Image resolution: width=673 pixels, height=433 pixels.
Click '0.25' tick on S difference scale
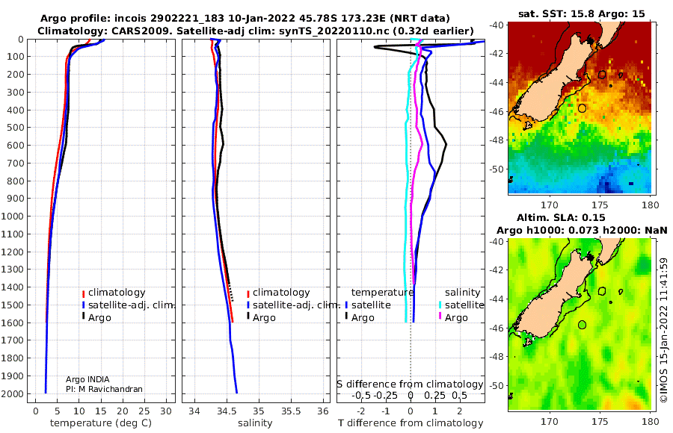point(434,396)
